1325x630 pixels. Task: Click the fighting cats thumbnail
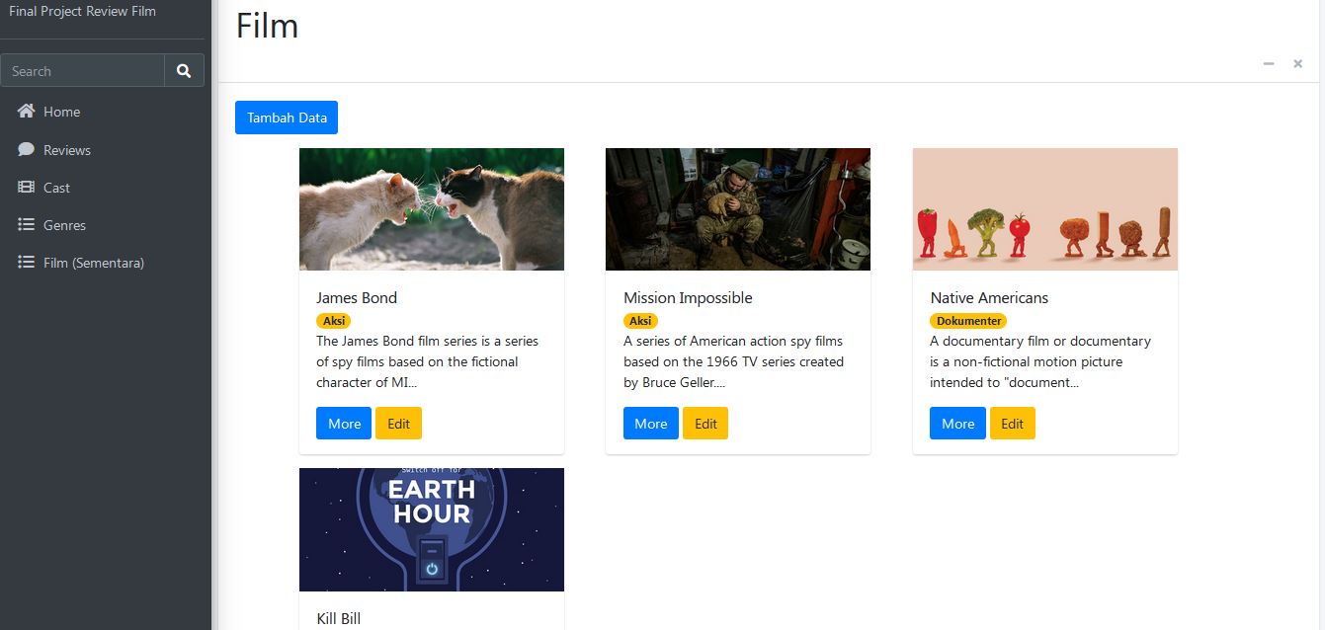point(432,209)
